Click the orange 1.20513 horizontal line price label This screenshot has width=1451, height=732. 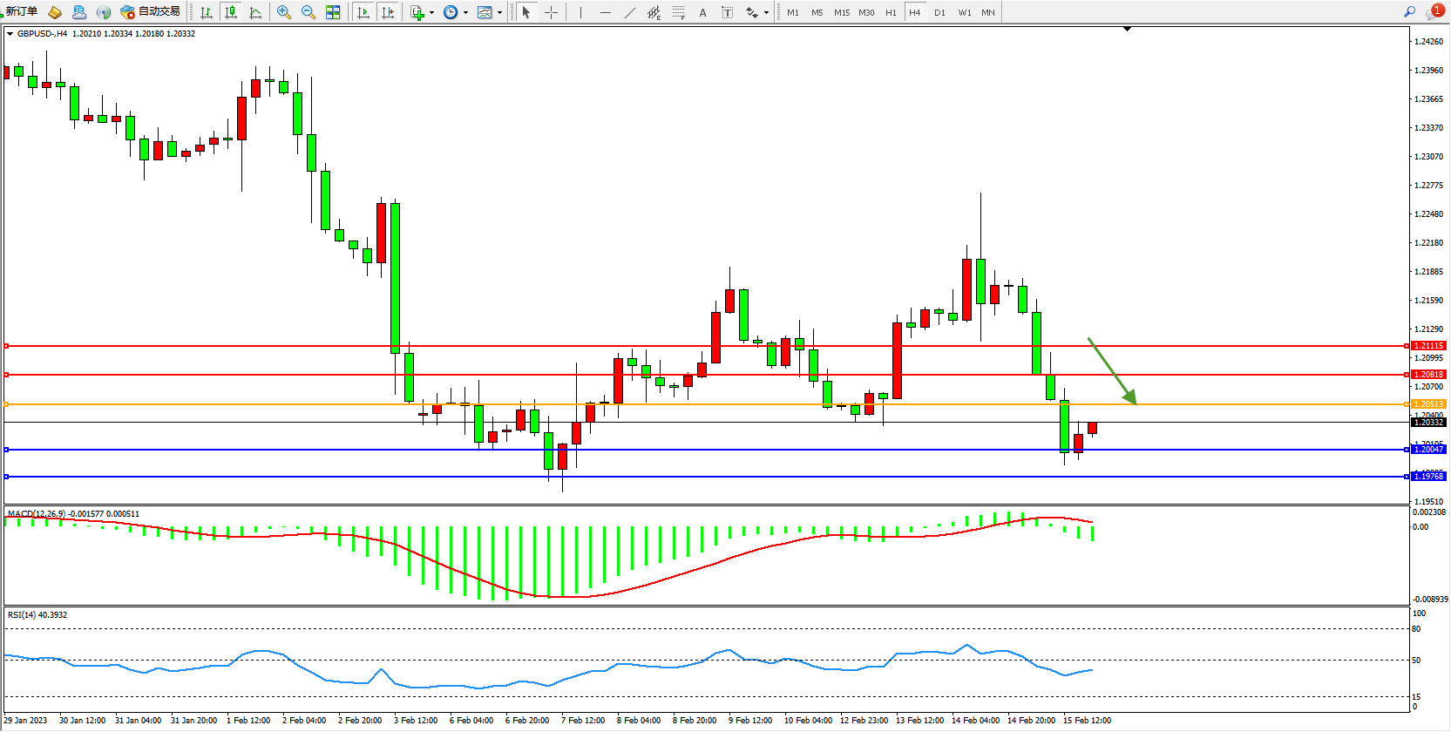pos(1428,404)
